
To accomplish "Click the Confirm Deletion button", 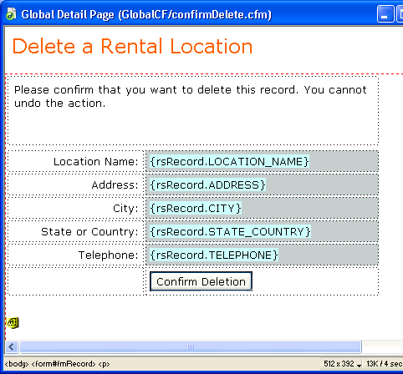I will point(201,281).
